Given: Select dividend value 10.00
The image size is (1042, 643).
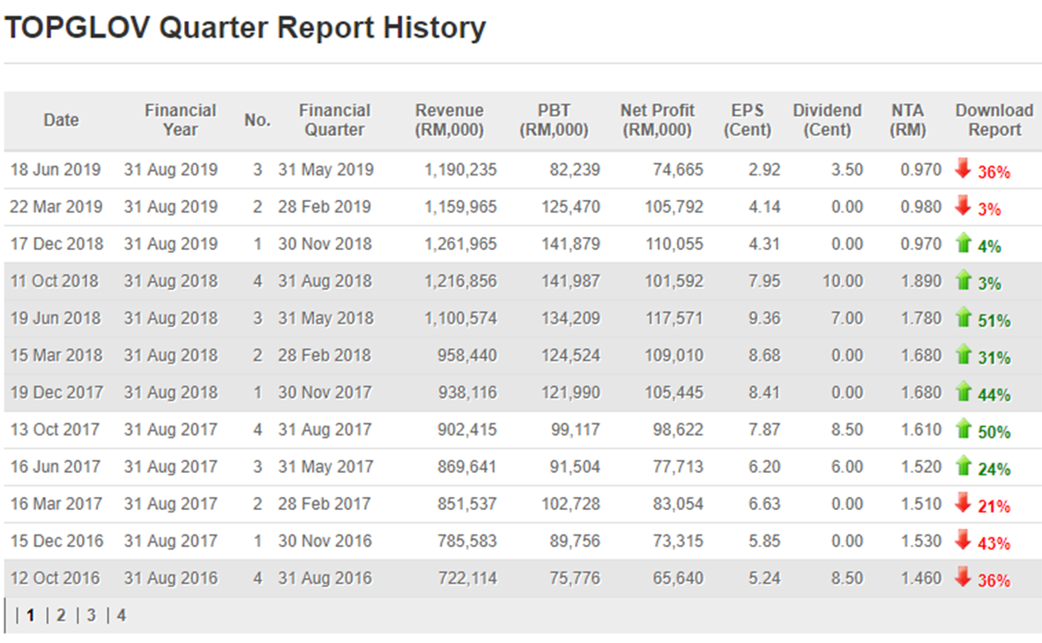Looking at the screenshot, I should pyautogui.click(x=843, y=281).
